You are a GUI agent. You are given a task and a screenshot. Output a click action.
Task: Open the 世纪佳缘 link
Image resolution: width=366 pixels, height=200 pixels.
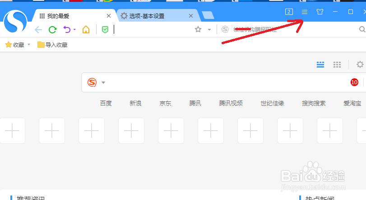click(272, 103)
